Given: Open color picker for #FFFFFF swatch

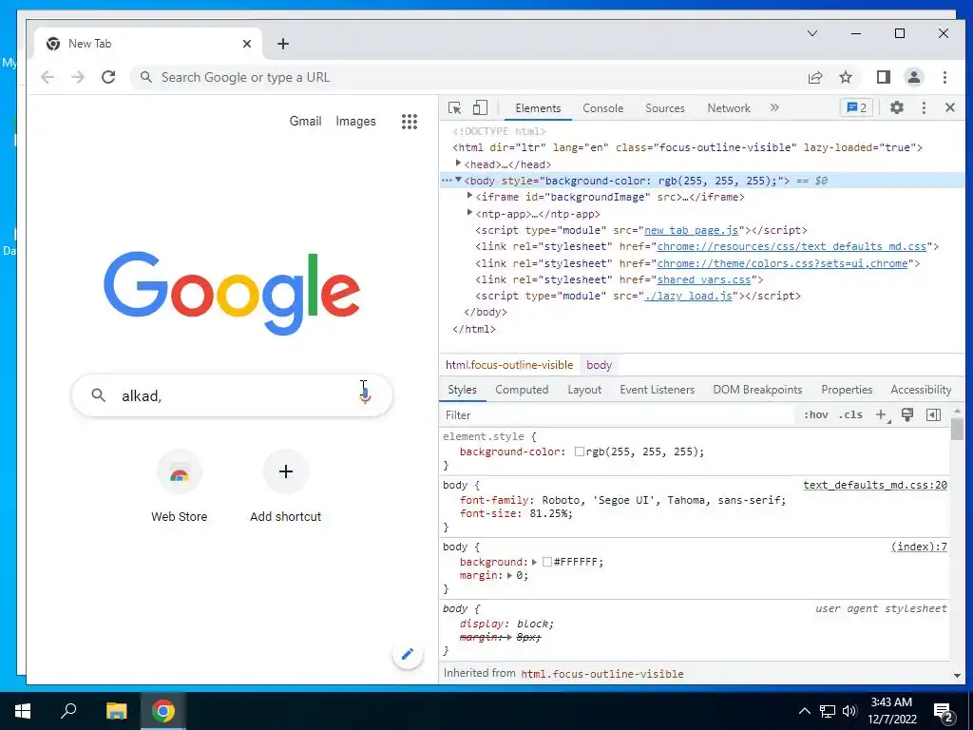Looking at the screenshot, I should tap(546, 562).
